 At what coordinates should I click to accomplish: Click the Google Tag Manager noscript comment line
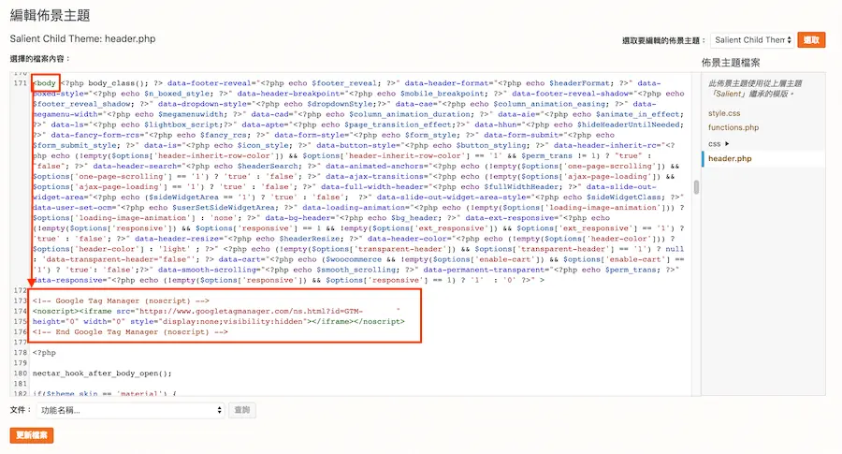tap(121, 300)
